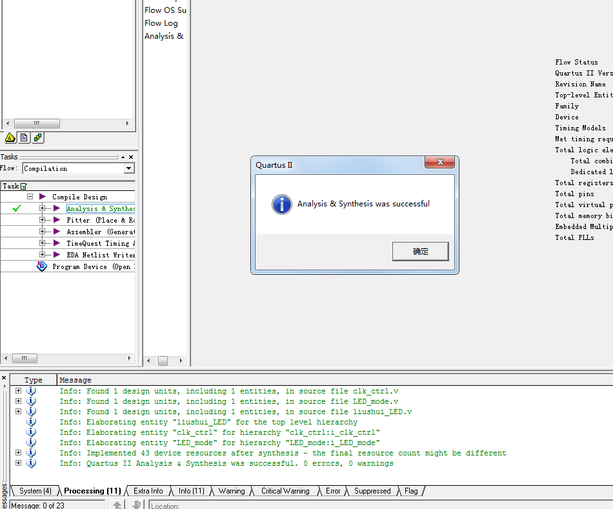Expand the clk_ctrl.v found message
This screenshot has height=509, width=613.
(18, 390)
